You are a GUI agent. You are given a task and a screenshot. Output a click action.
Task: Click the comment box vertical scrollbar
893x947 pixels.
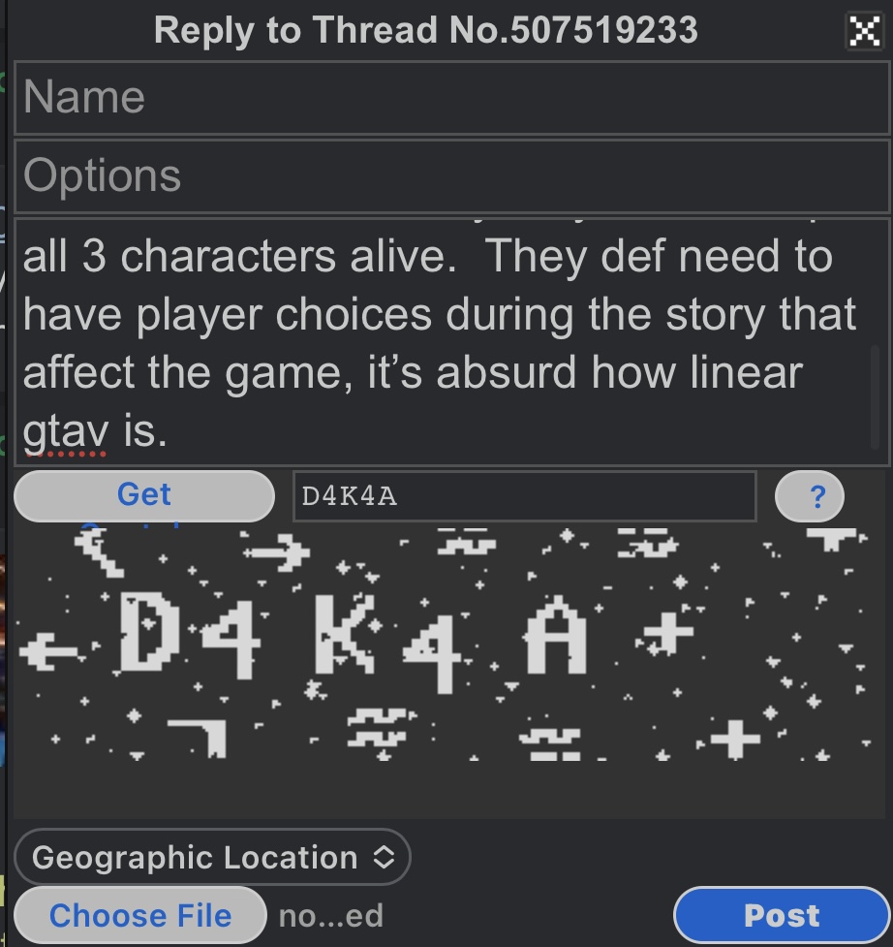[x=875, y=396]
